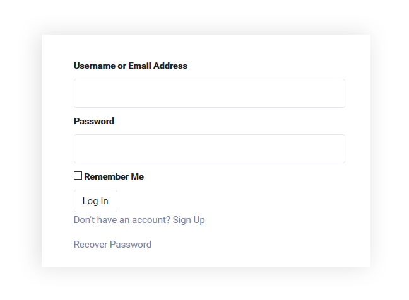Select the "Don't have an account?" text
Viewport: 409px width, 300px height.
(x=122, y=220)
